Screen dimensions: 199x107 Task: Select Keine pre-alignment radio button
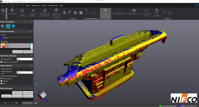pos(1,84)
